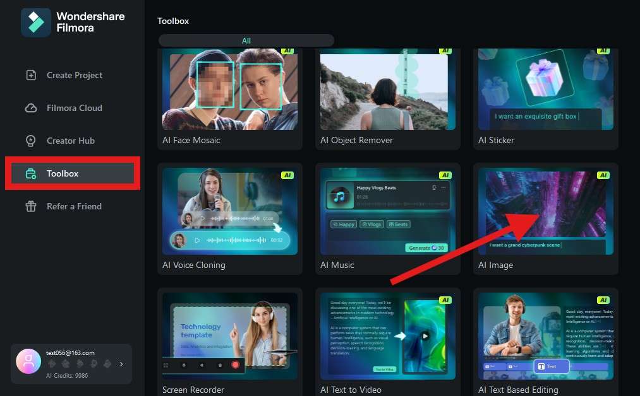Click the Text button in AI Text Based Editing preview

coord(552,366)
